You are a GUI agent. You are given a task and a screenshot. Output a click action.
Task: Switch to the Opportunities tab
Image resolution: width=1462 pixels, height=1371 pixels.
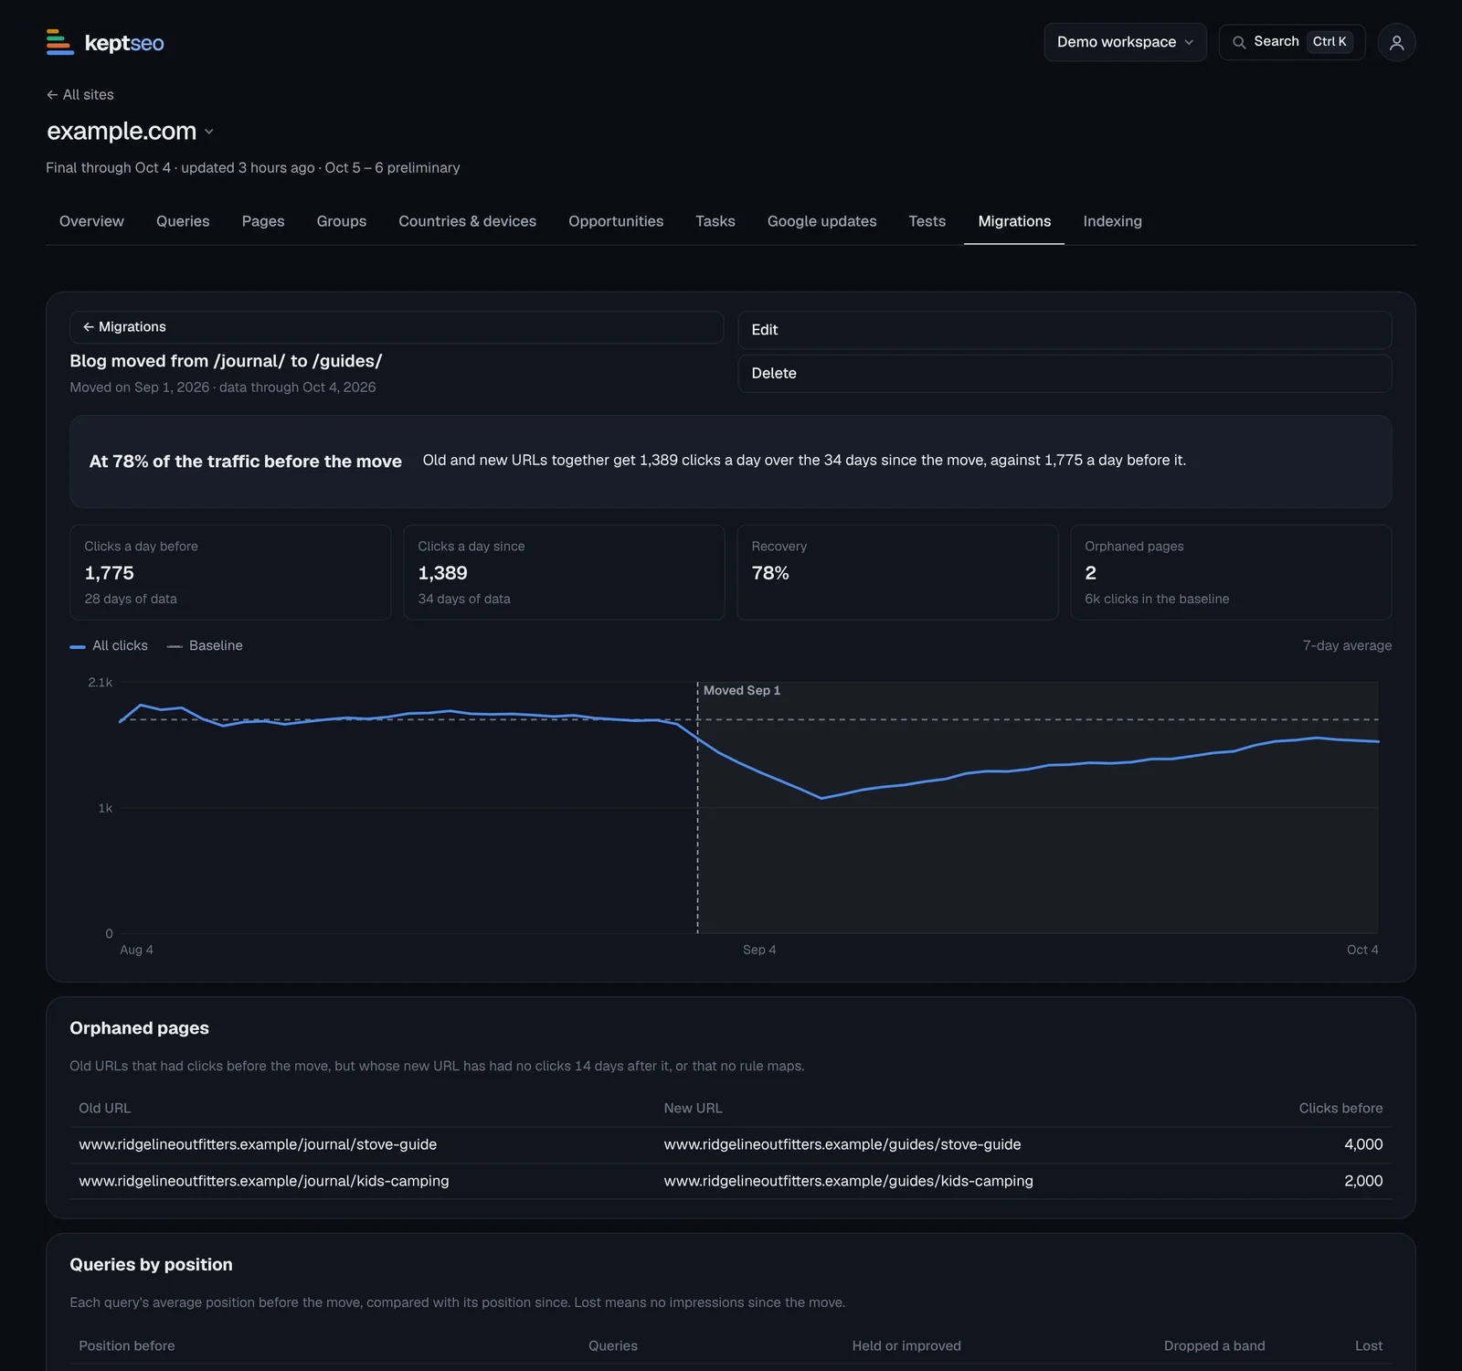(616, 221)
